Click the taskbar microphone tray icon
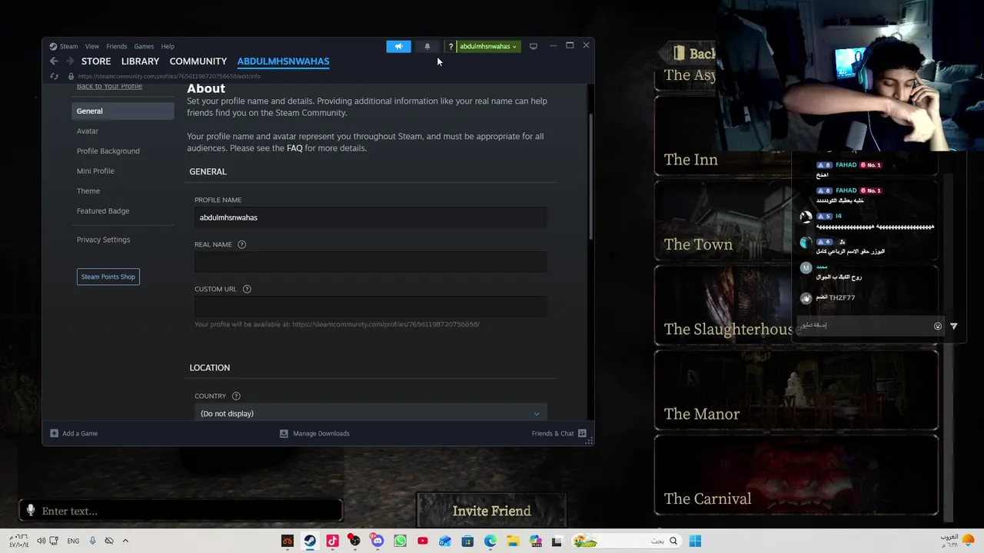The width and height of the screenshot is (984, 553). point(92,541)
